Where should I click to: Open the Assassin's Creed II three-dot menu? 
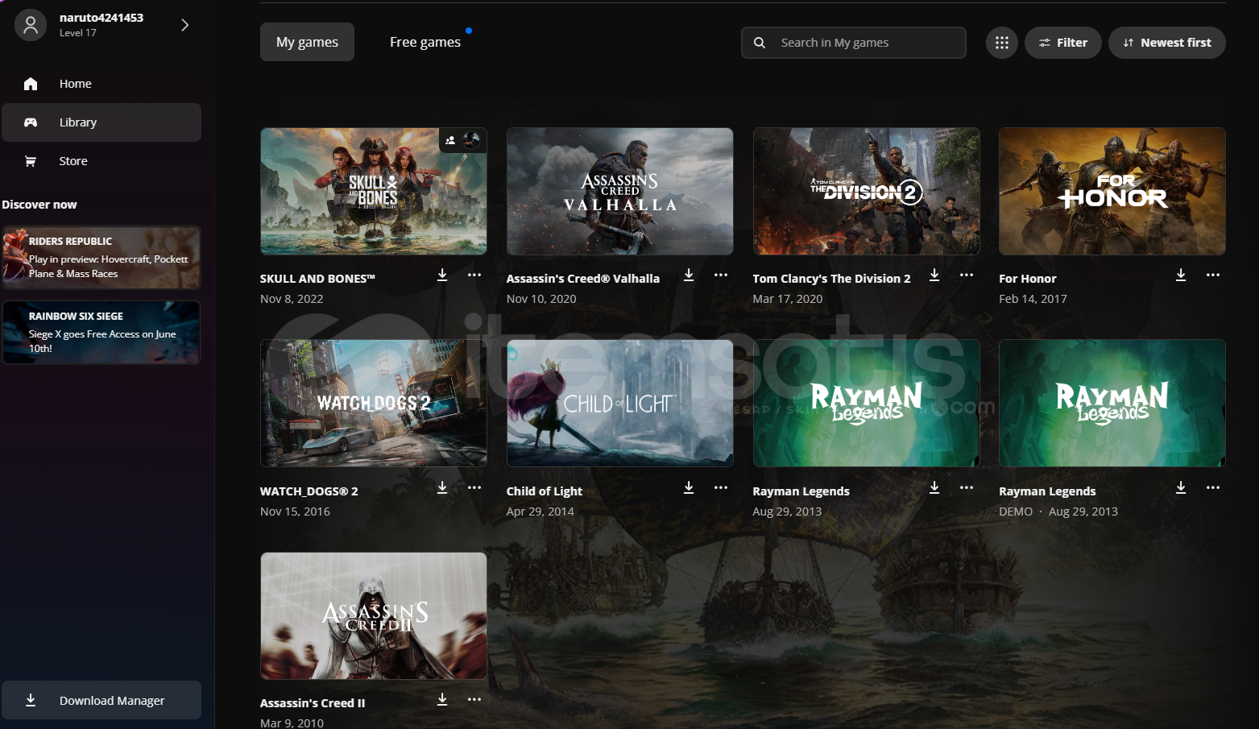point(474,700)
